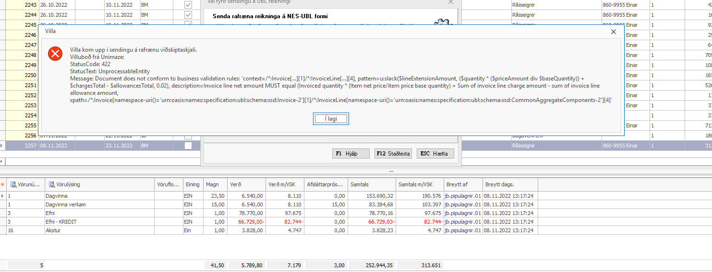712x272 pixels.
Task: Click the lookup icon in Vörunúmer column header
Action: (13, 184)
